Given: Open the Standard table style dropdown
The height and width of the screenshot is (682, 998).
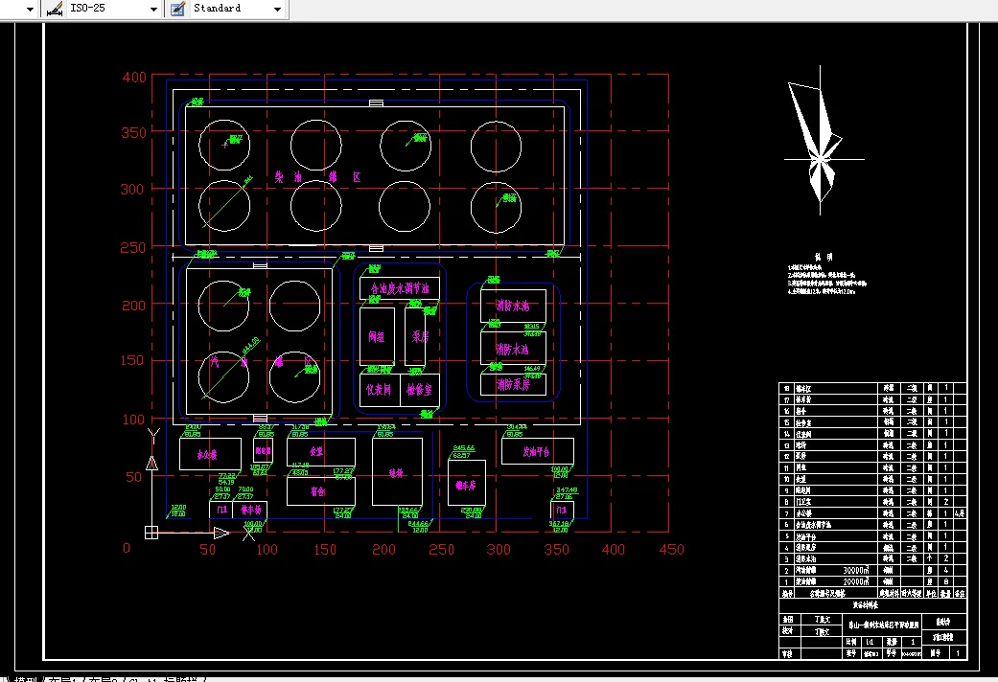Looking at the screenshot, I should coord(277,9).
